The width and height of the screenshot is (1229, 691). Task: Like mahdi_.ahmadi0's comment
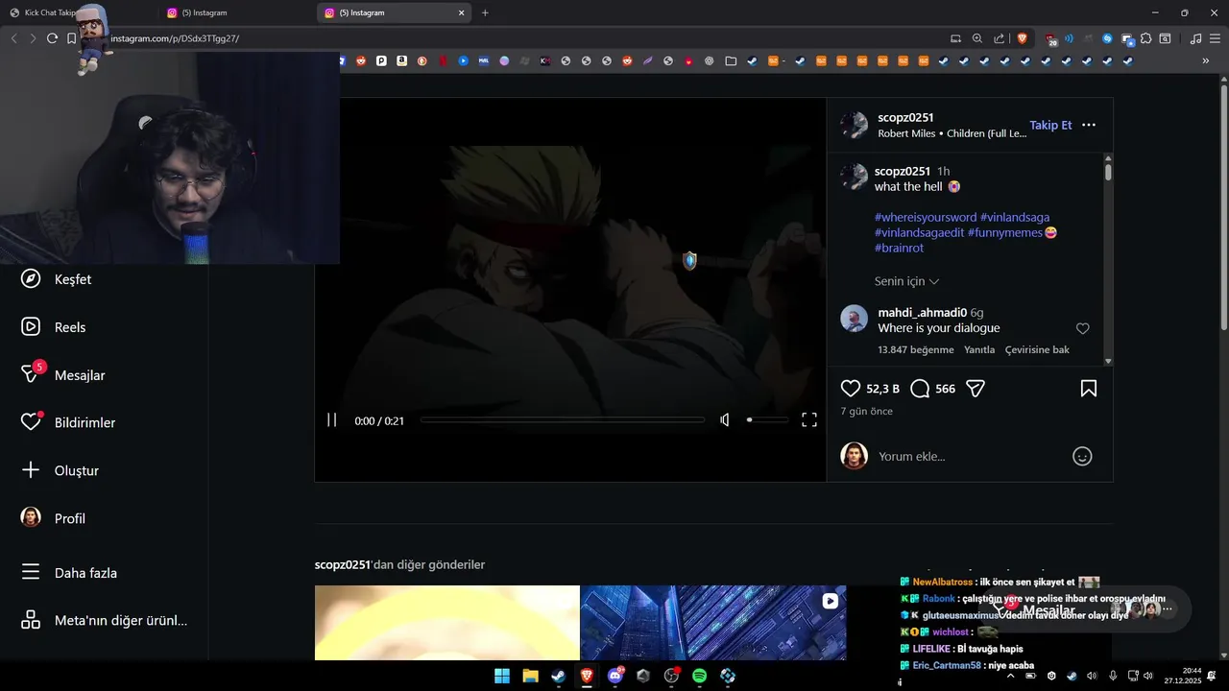coord(1082,328)
